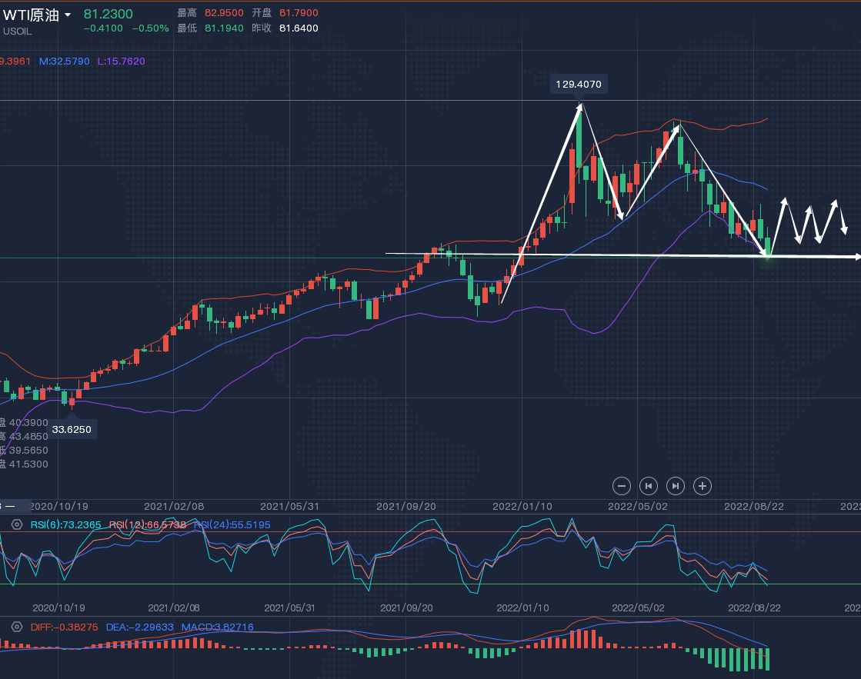The height and width of the screenshot is (679, 861).
Task: Click the USOIL ticker code
Action: [18, 31]
